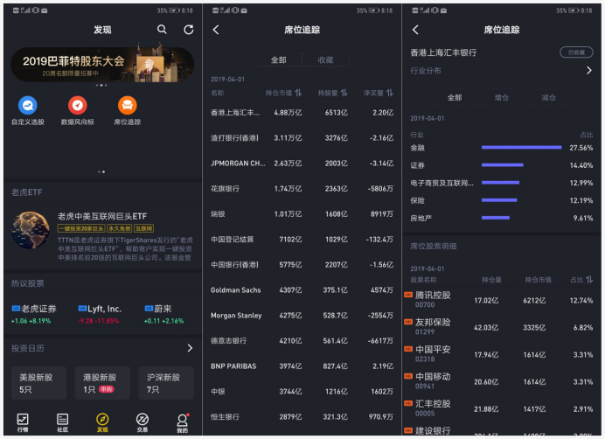Open 汇丰控股 00005 stock row

[501, 408]
